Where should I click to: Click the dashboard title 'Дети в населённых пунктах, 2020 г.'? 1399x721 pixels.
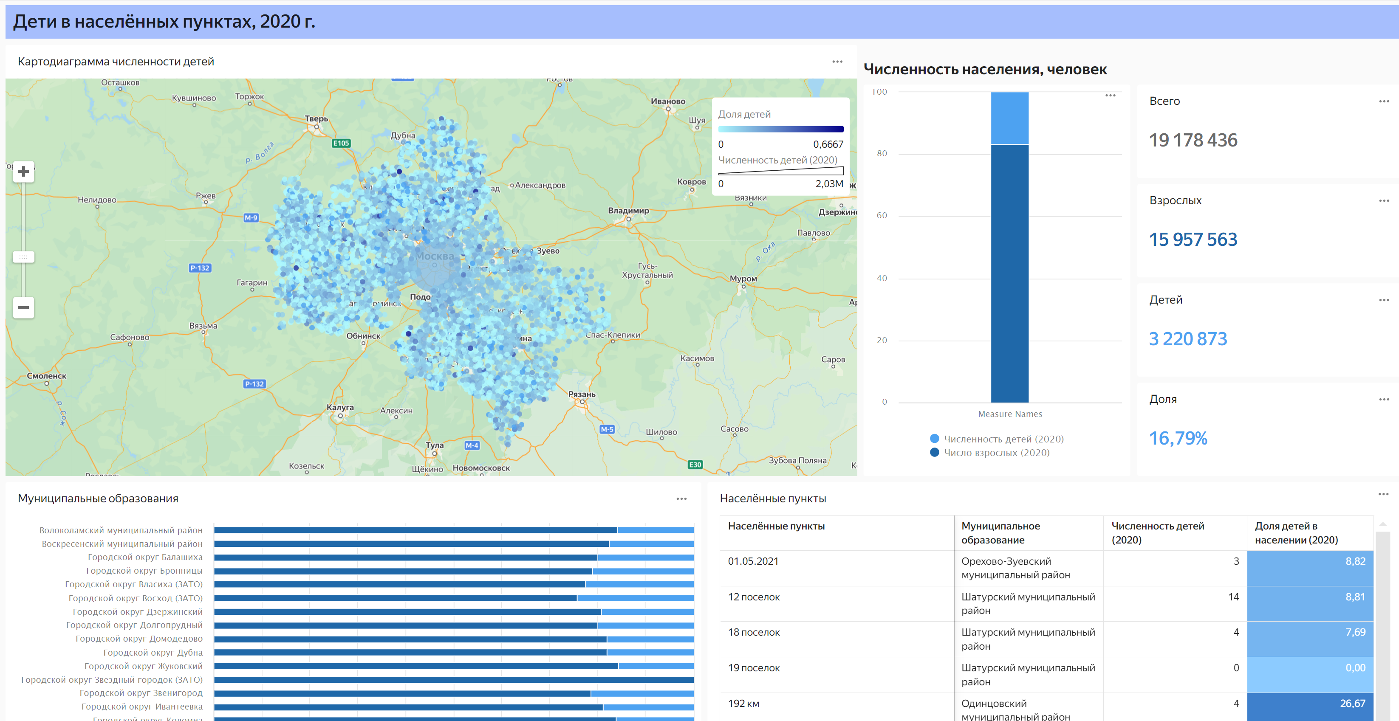(x=164, y=22)
